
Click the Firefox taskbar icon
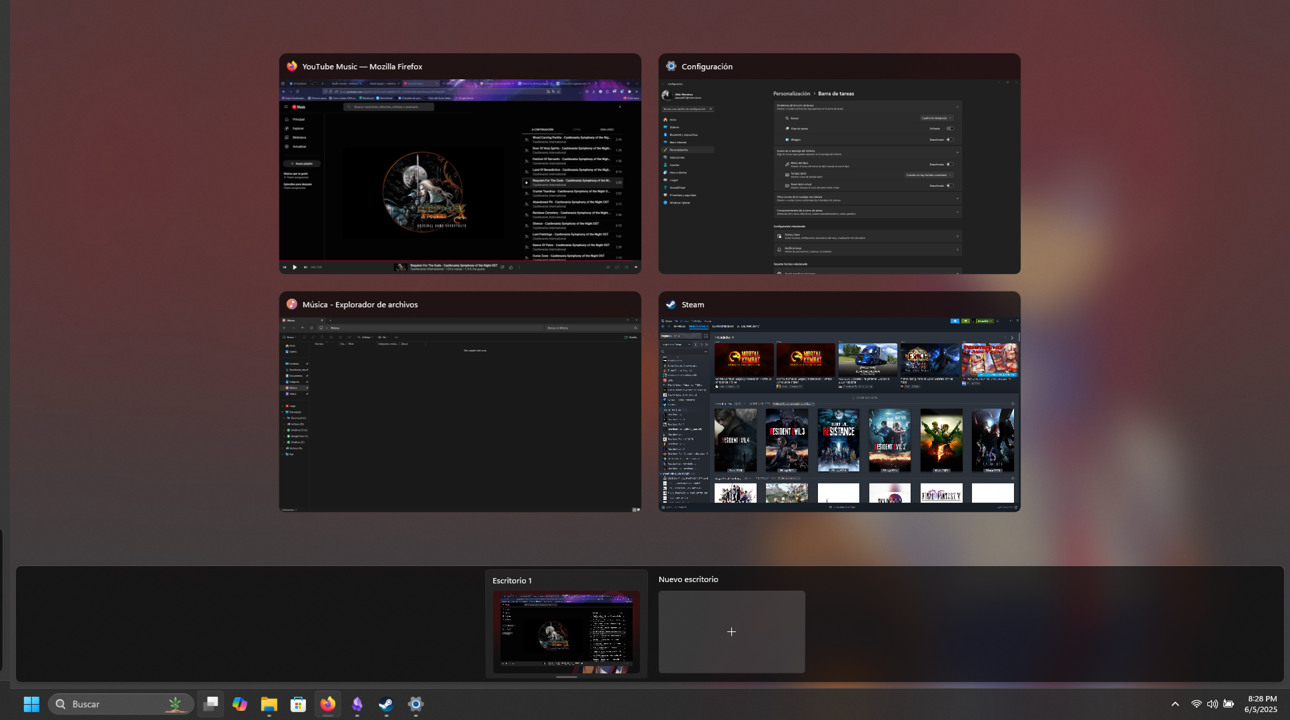(327, 704)
